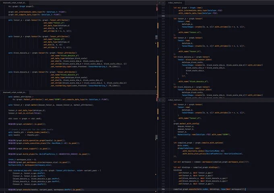Image resolution: width=274 pixels, height=193 pixels.
Task: Click the 'let tensor_a = graph.tensor(' Rust line
Action: [188, 18]
